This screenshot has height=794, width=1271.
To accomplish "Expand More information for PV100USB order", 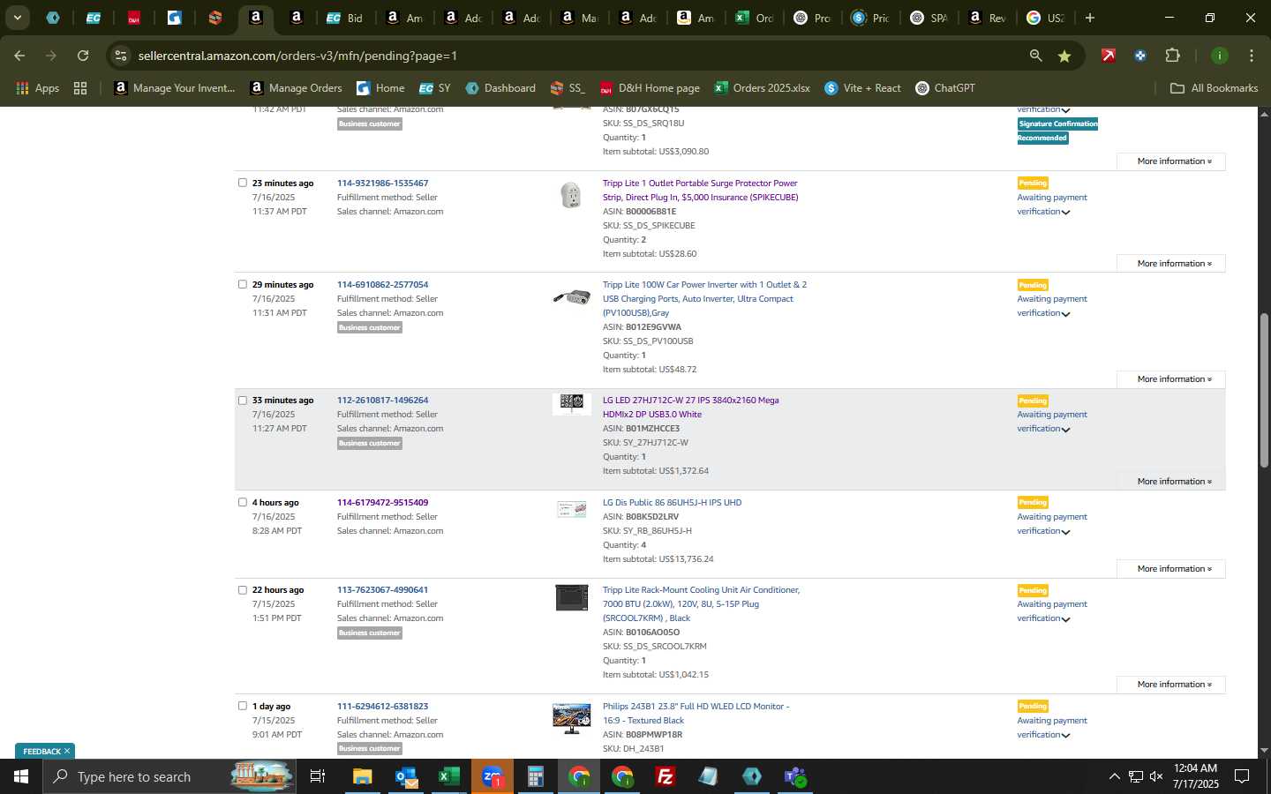I will coord(1170,378).
